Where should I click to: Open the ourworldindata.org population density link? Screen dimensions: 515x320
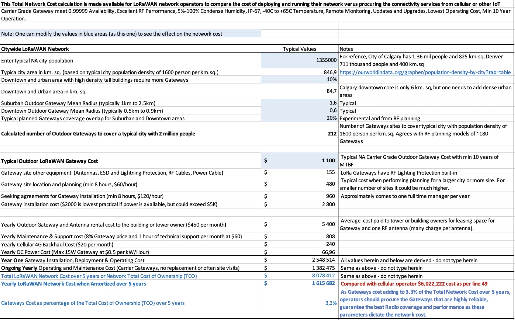coord(425,72)
